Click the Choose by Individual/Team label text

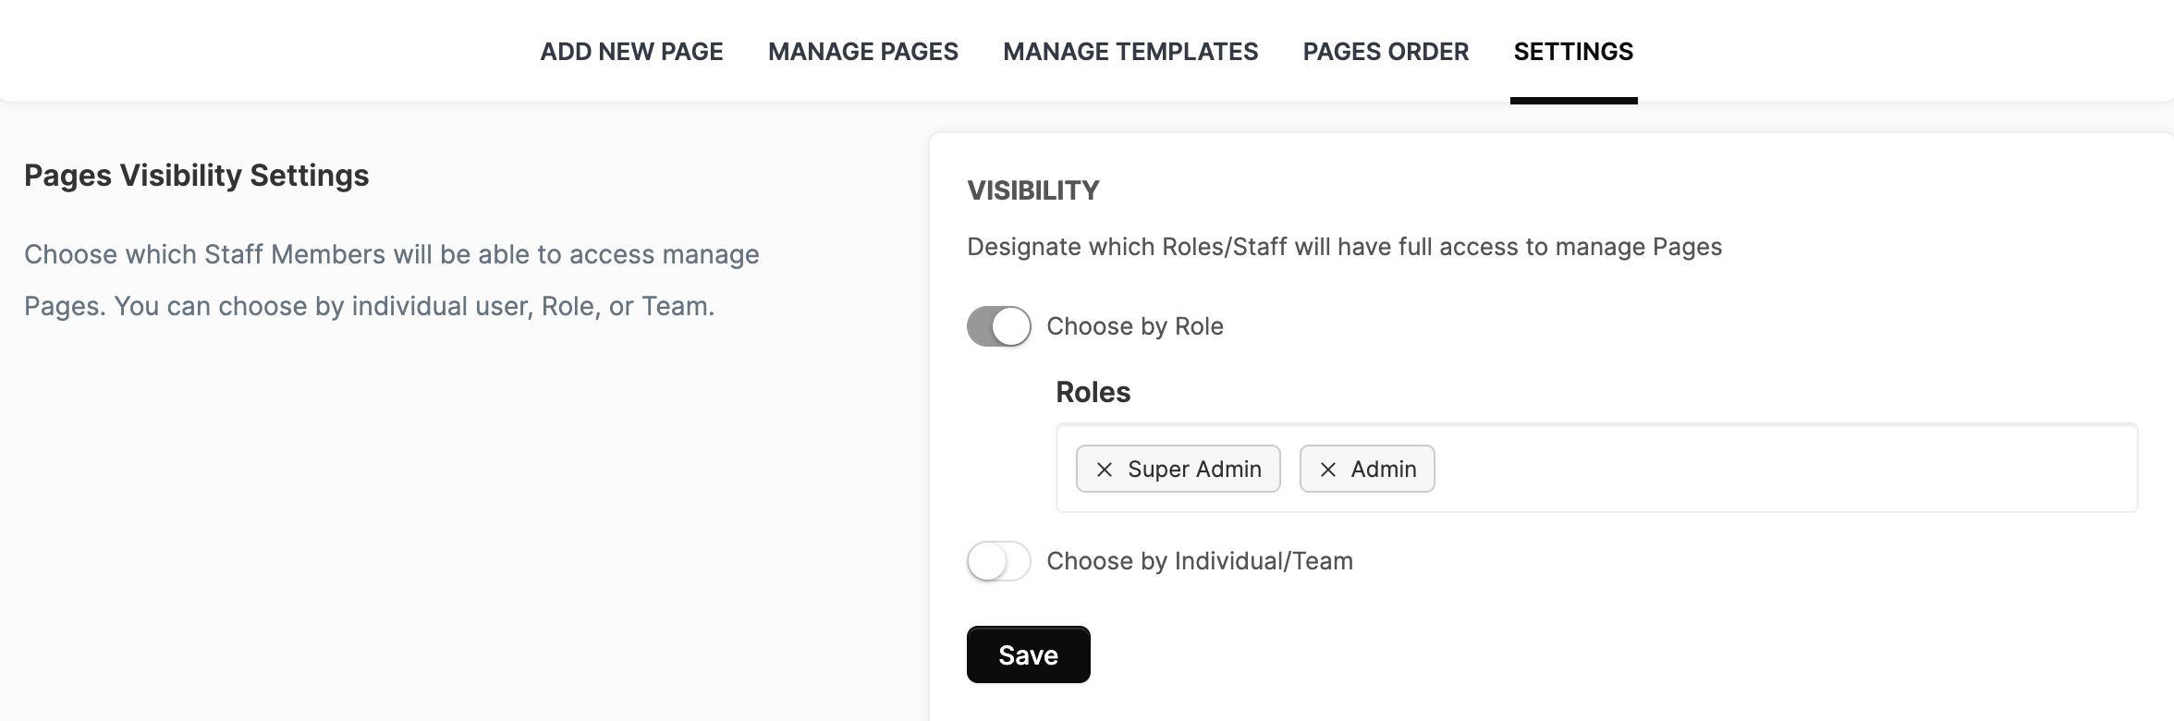[x=1200, y=561]
